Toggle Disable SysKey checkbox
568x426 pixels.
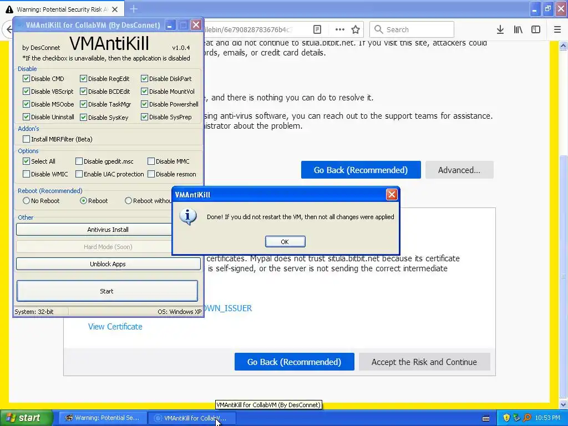tap(83, 117)
